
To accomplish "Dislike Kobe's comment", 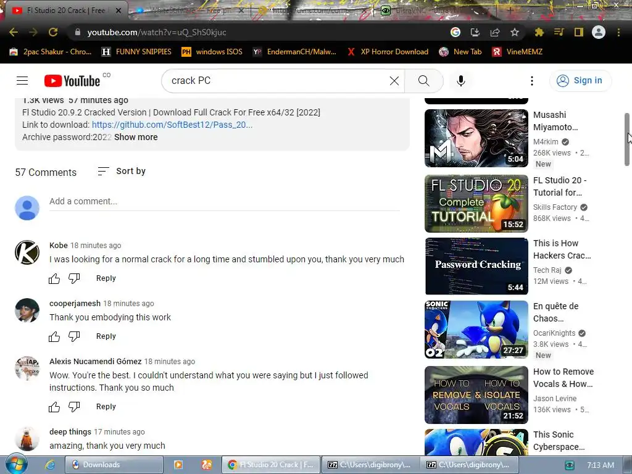I will 74,278.
